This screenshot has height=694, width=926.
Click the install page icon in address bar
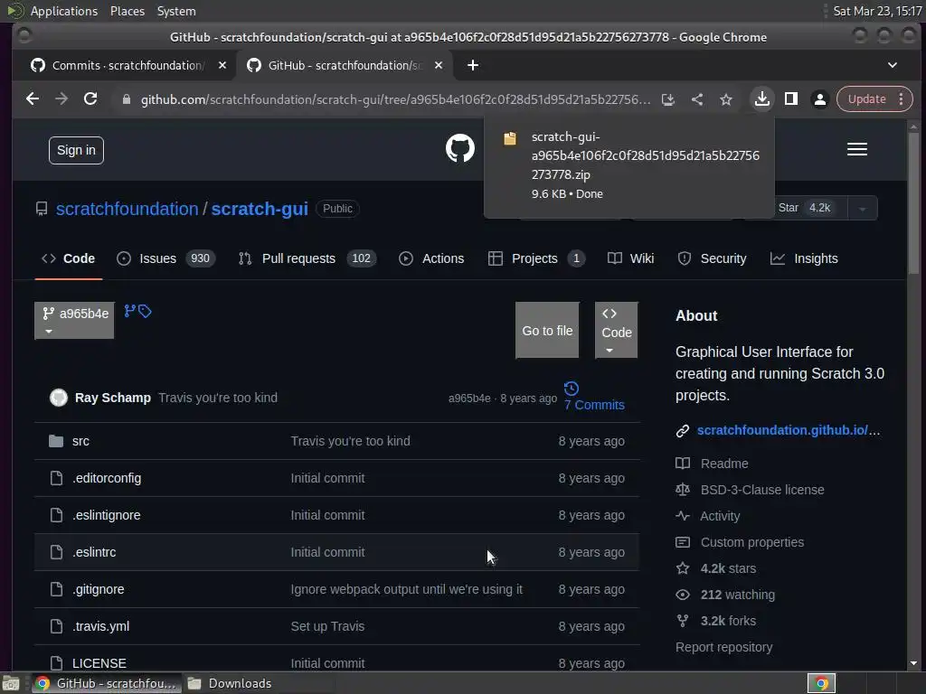tap(668, 99)
